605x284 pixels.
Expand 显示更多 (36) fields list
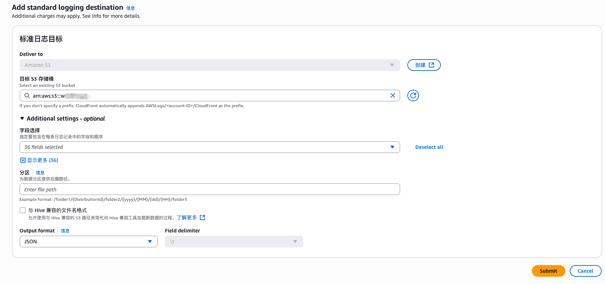(x=39, y=160)
